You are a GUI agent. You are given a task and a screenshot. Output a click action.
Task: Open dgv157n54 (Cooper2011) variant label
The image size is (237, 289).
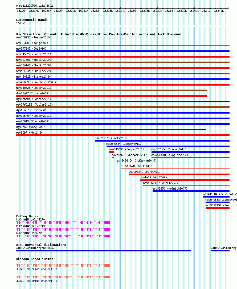(x=169, y=149)
